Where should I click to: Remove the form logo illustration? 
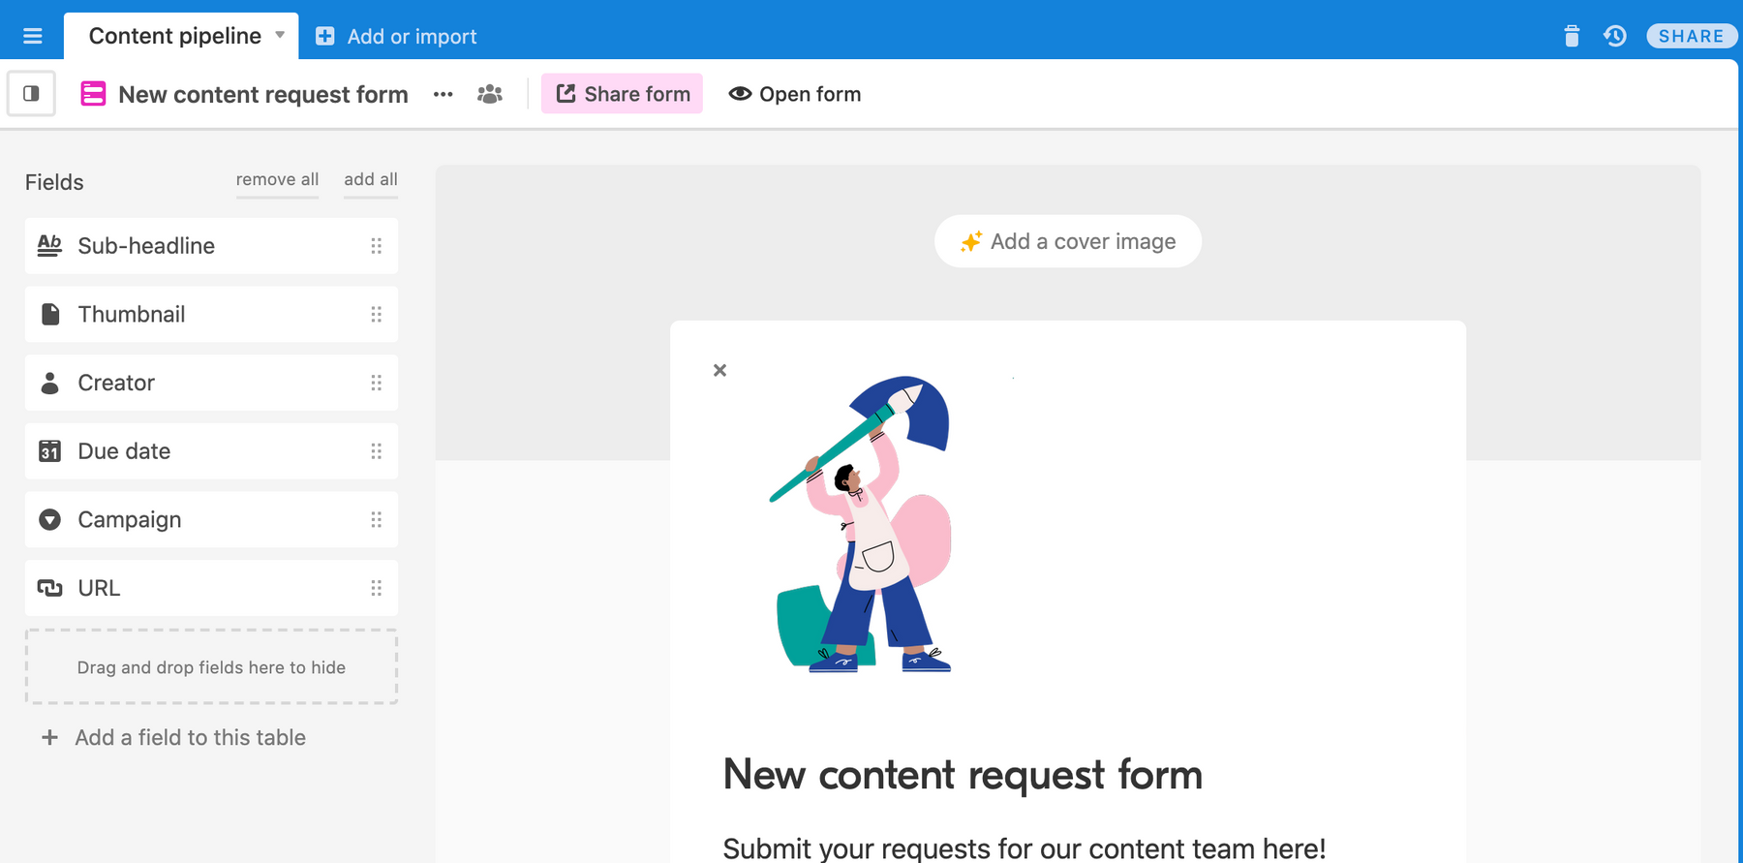(x=719, y=370)
